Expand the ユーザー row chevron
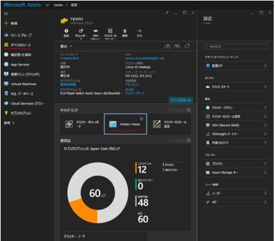Viewport: 275px width, 241px height. pos(265,193)
